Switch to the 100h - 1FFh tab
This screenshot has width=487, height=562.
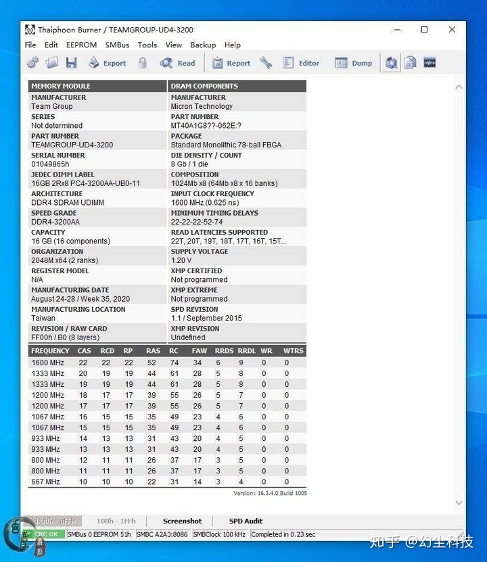116,521
